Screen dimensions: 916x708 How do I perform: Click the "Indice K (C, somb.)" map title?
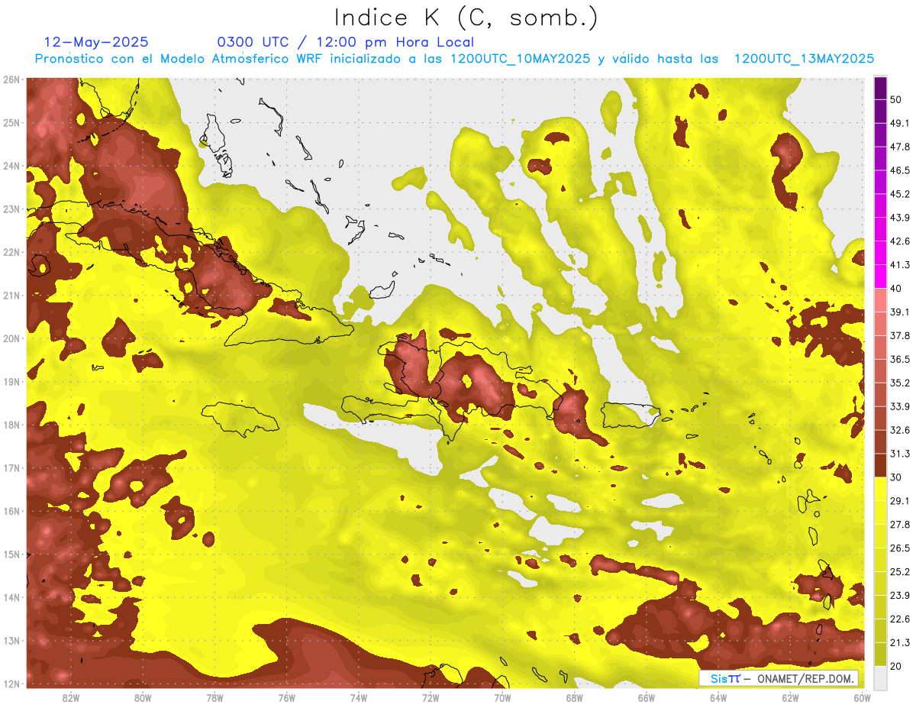coord(466,17)
